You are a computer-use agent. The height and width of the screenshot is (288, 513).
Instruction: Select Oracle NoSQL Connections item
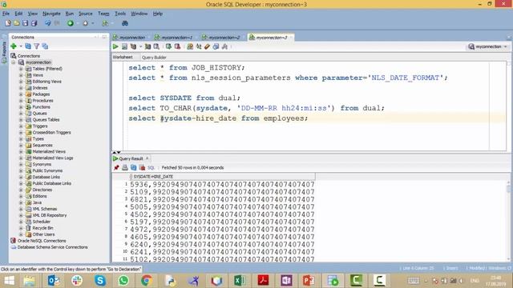pyautogui.click(x=42, y=241)
